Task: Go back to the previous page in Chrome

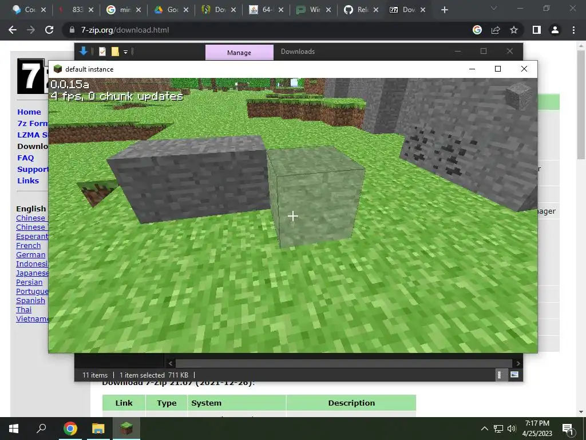Action: point(13,30)
